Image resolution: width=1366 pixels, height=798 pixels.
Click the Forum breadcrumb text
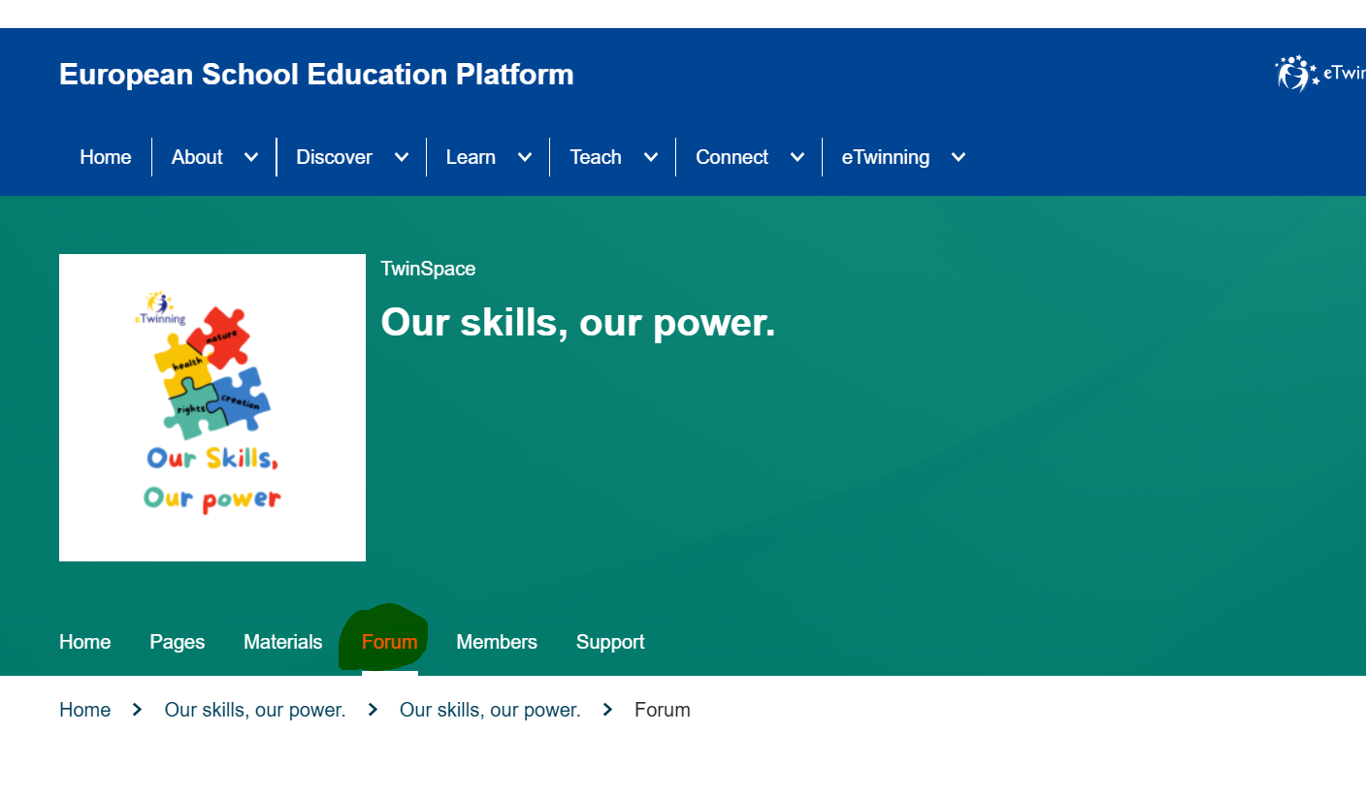point(663,710)
